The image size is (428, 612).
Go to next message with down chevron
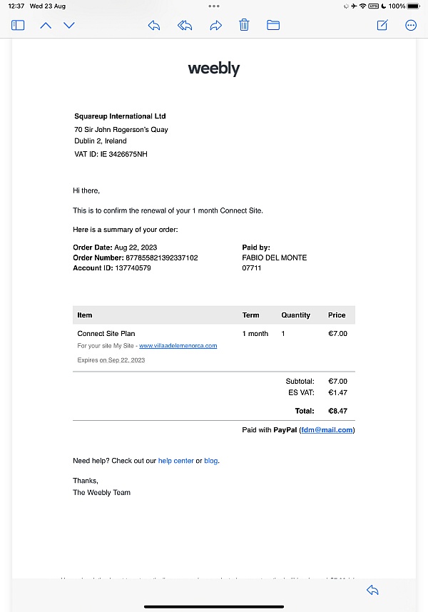coord(69,26)
